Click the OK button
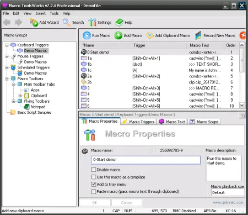 95,203
